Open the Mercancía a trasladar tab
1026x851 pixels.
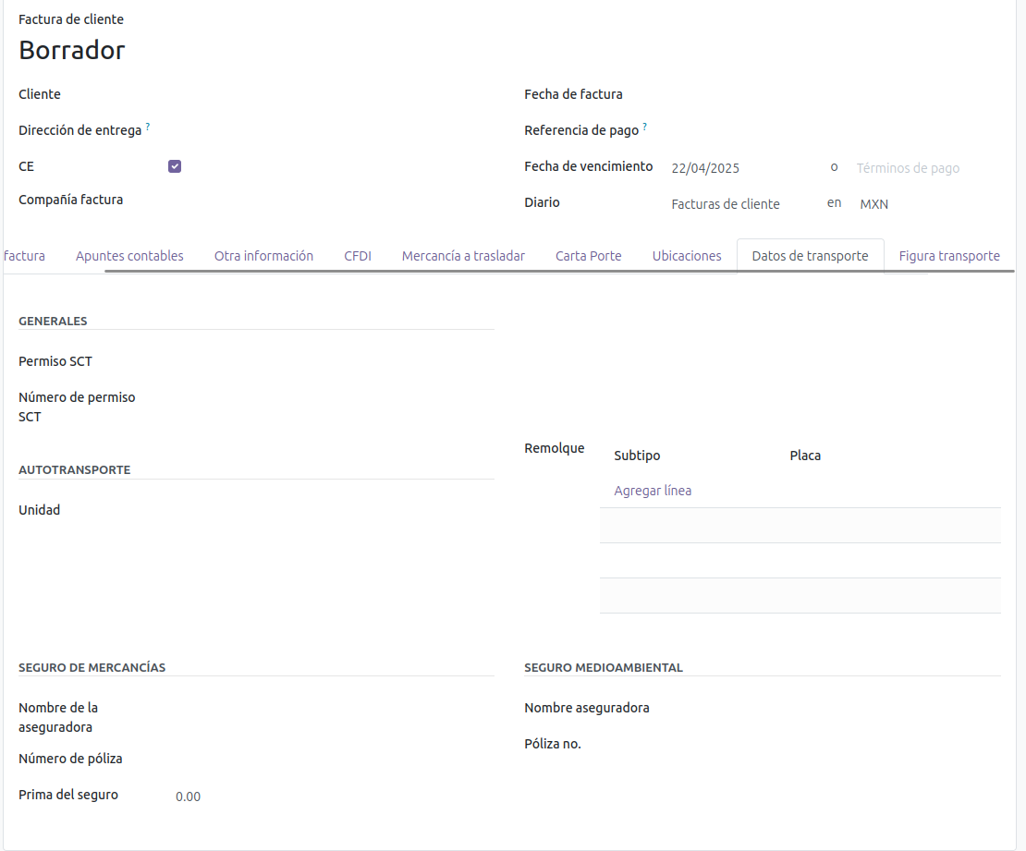point(463,256)
